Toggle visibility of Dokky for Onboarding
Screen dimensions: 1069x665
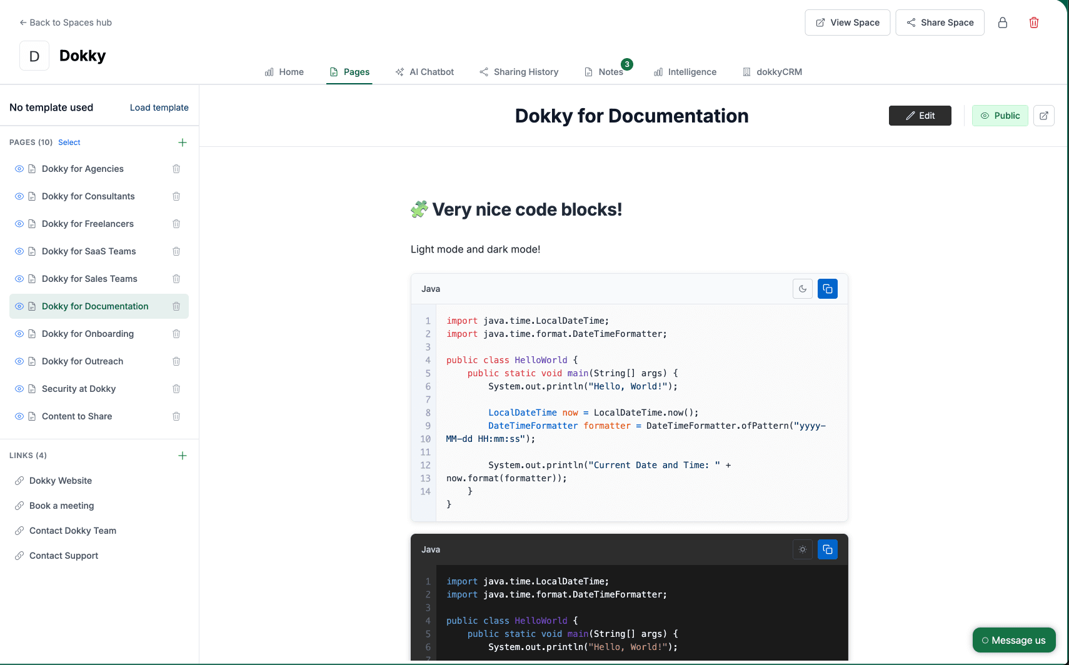[x=19, y=334]
